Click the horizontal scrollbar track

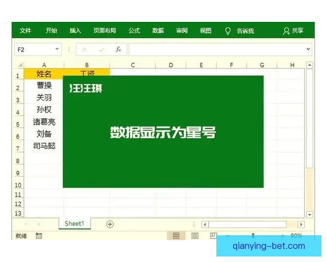[x=292, y=224]
